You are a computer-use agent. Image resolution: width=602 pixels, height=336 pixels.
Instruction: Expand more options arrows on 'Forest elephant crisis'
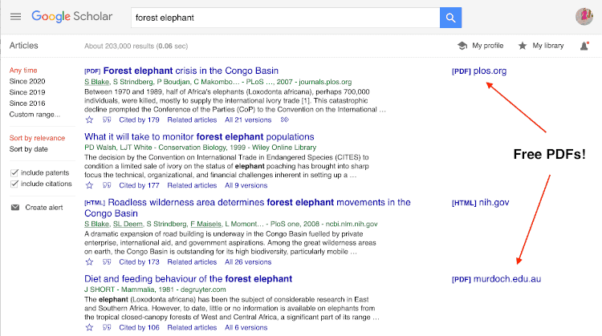coord(284,119)
